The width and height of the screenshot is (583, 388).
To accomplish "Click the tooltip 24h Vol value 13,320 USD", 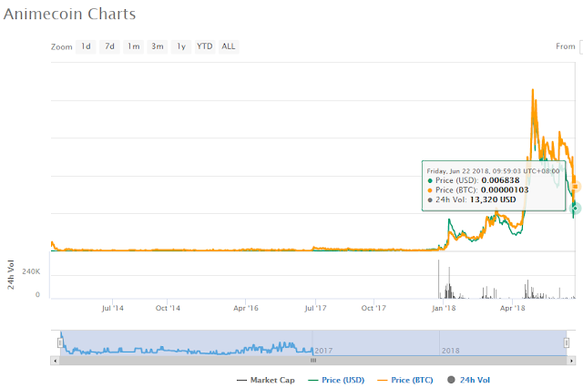I will tap(493, 199).
